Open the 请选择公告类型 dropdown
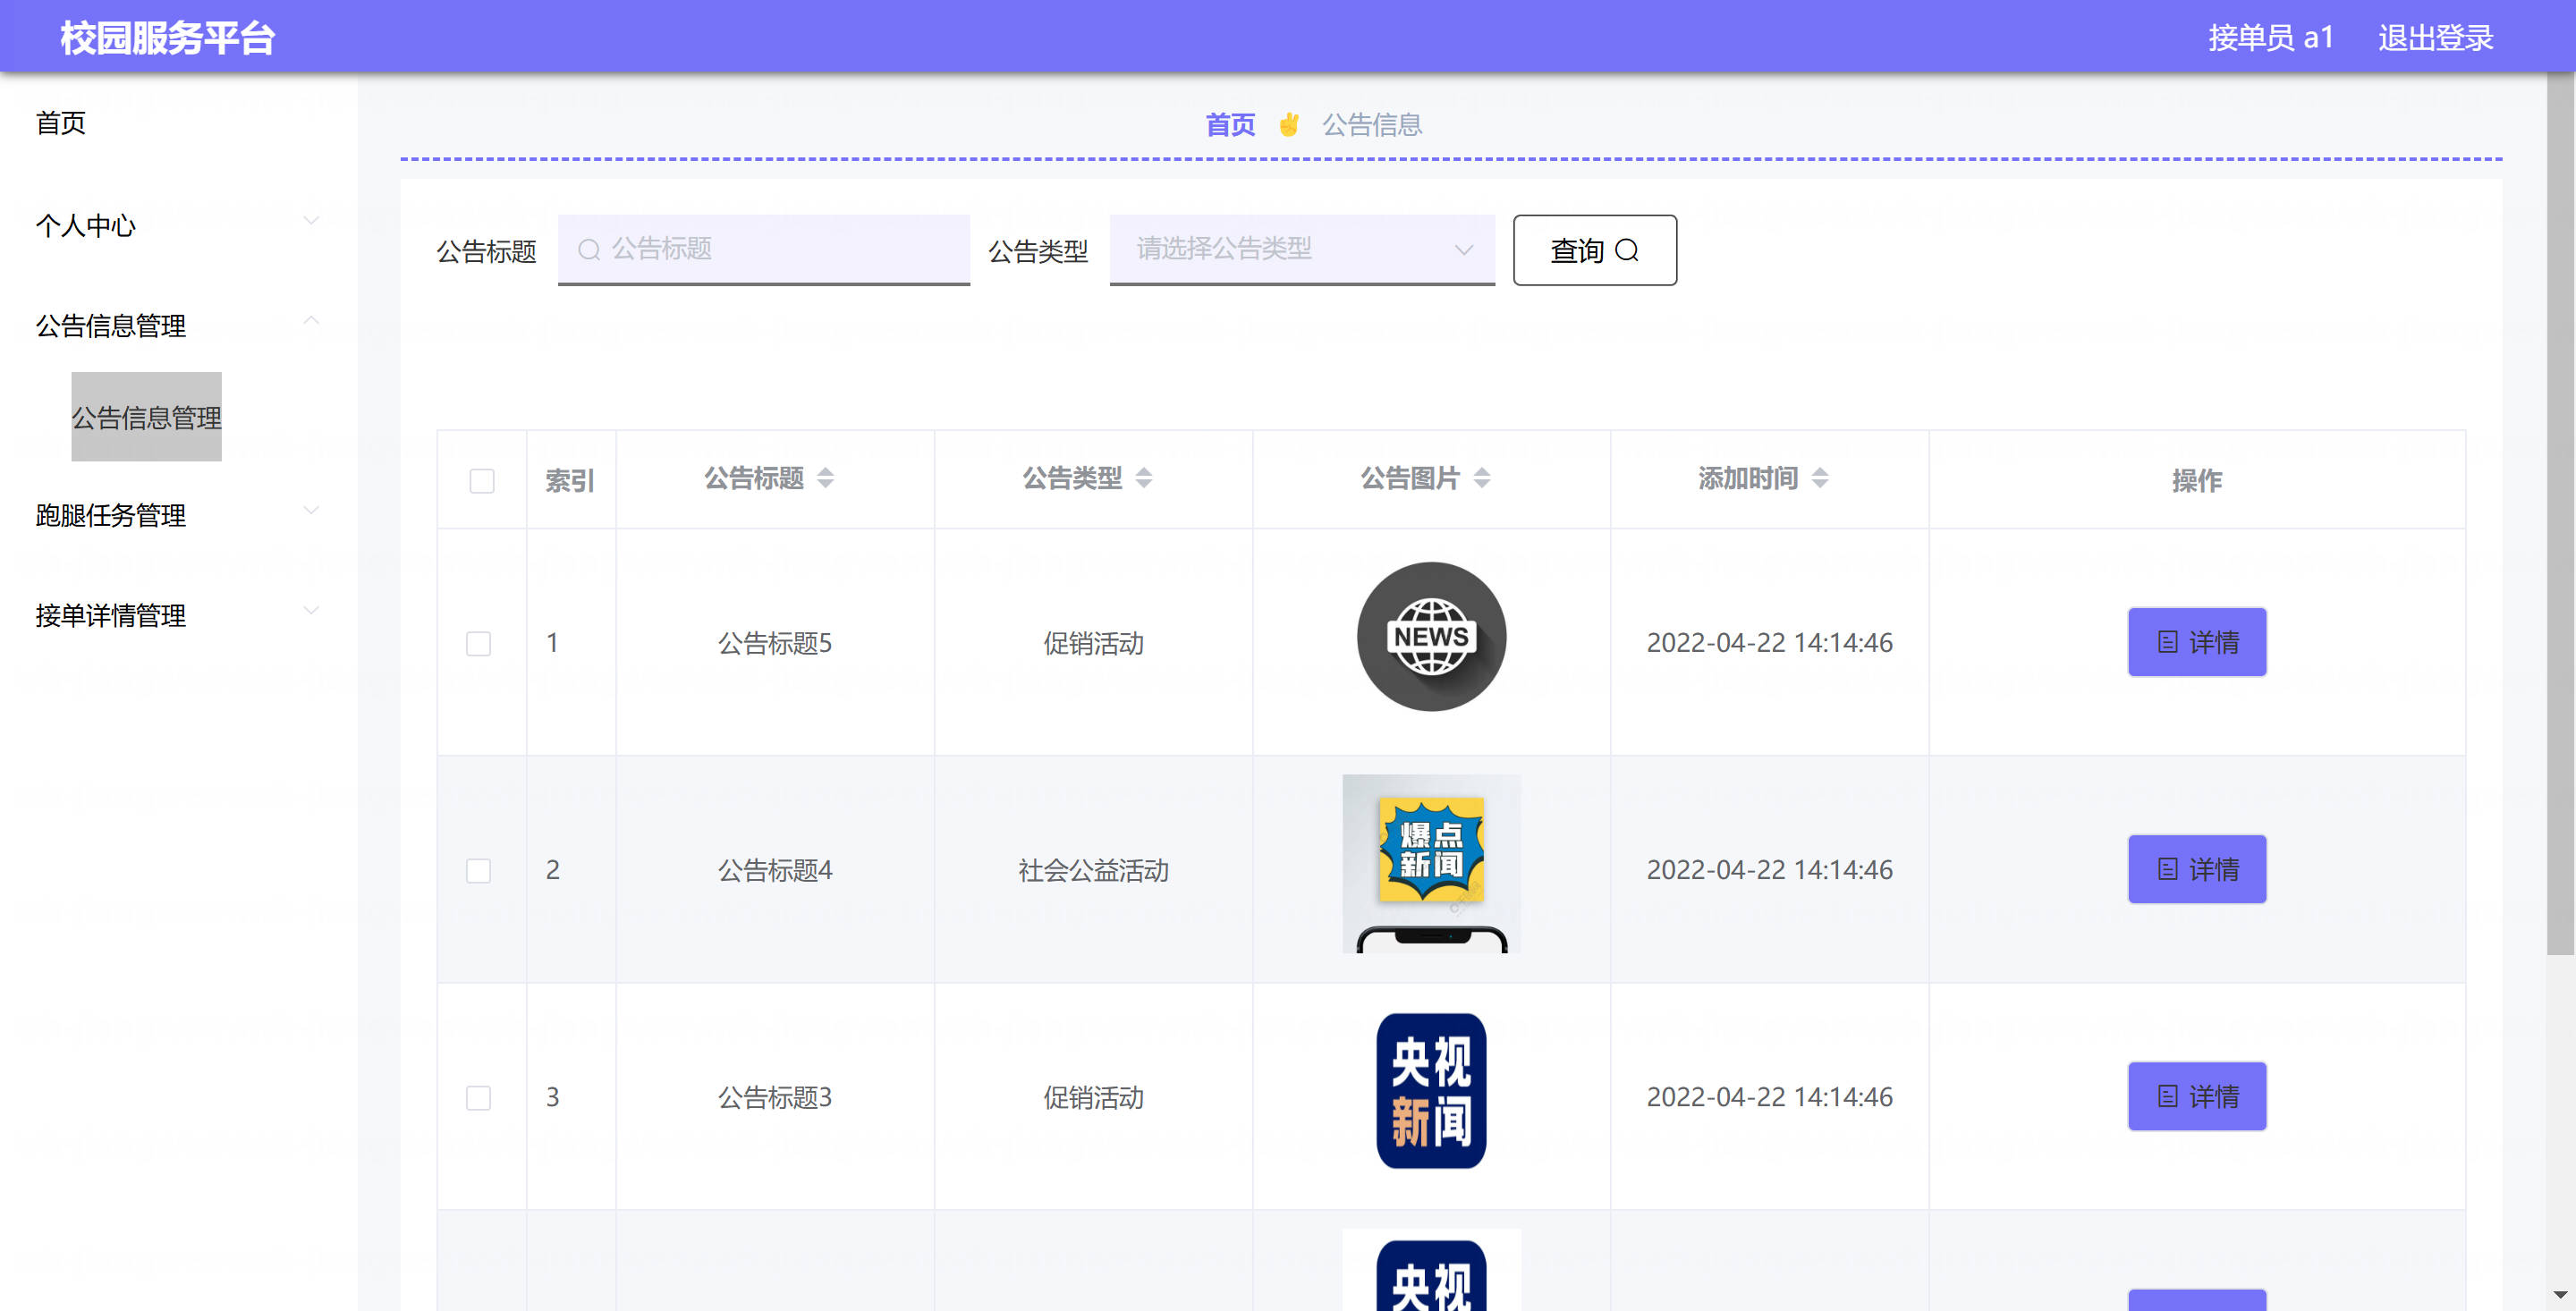Image resolution: width=2576 pixels, height=1311 pixels. 1302,249
